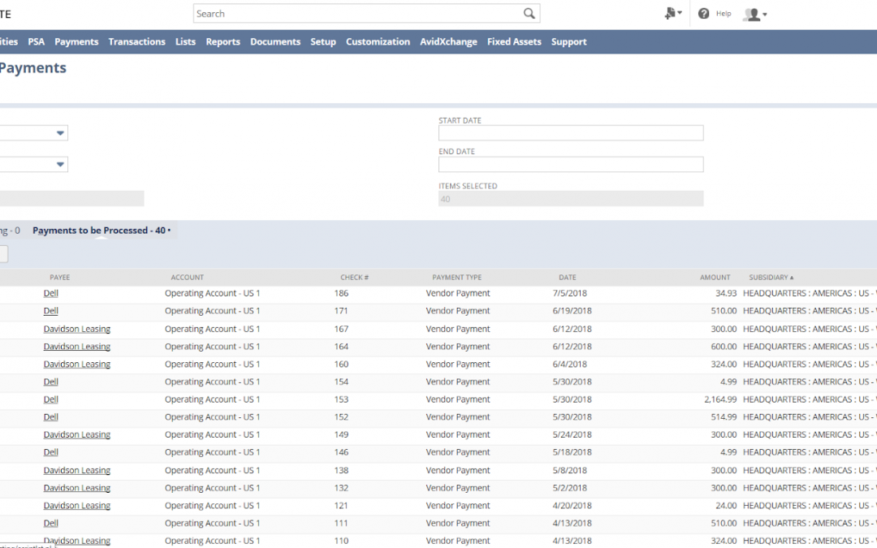Click check number 153
The width and height of the screenshot is (877, 548).
click(341, 399)
